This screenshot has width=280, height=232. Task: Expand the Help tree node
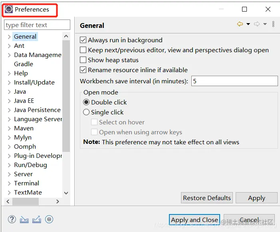(9, 73)
